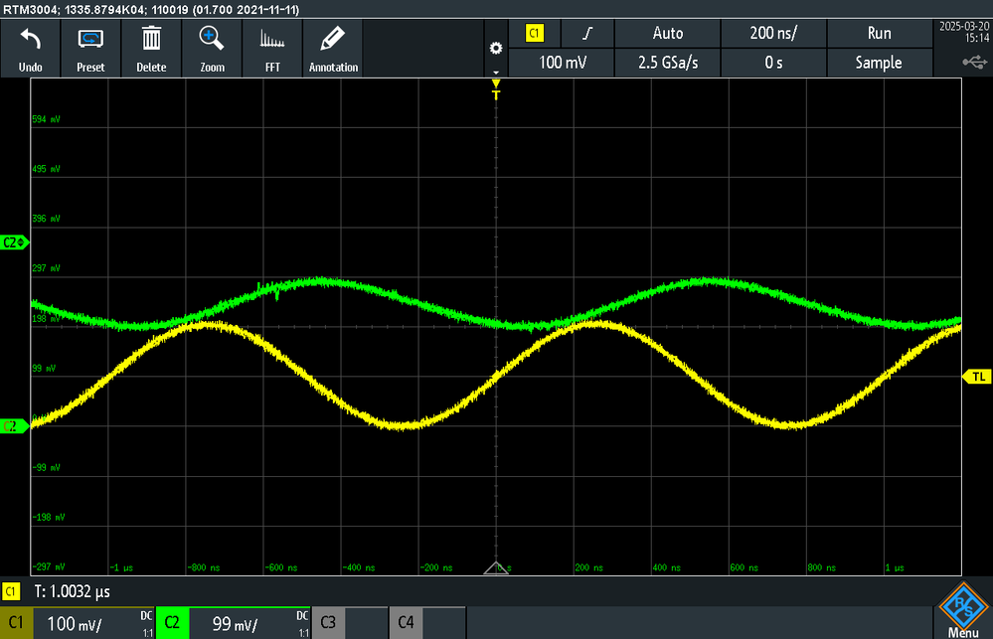Select the lower C2 ground-level marker
The height and width of the screenshot is (639, 993).
(x=13, y=426)
